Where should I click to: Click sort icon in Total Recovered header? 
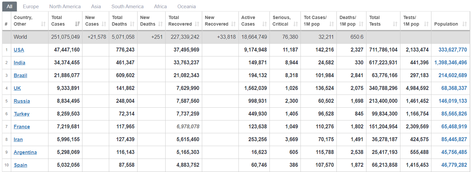[197, 24]
